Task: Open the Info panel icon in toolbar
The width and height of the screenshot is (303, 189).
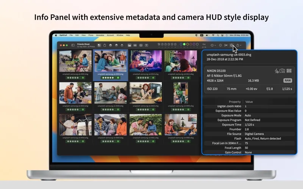Action: pyautogui.click(x=231, y=45)
